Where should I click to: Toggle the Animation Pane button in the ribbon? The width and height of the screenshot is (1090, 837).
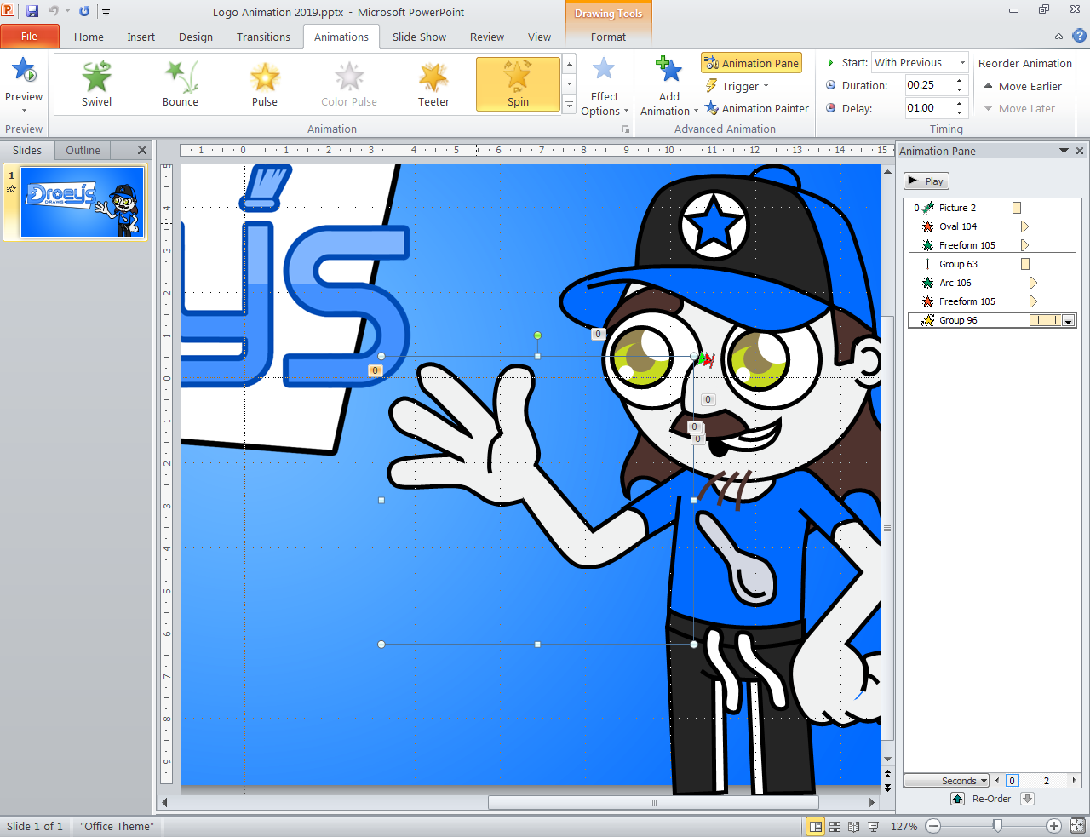[x=752, y=63]
